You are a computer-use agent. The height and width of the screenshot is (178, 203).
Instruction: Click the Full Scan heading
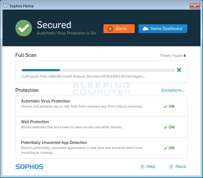click(26, 55)
